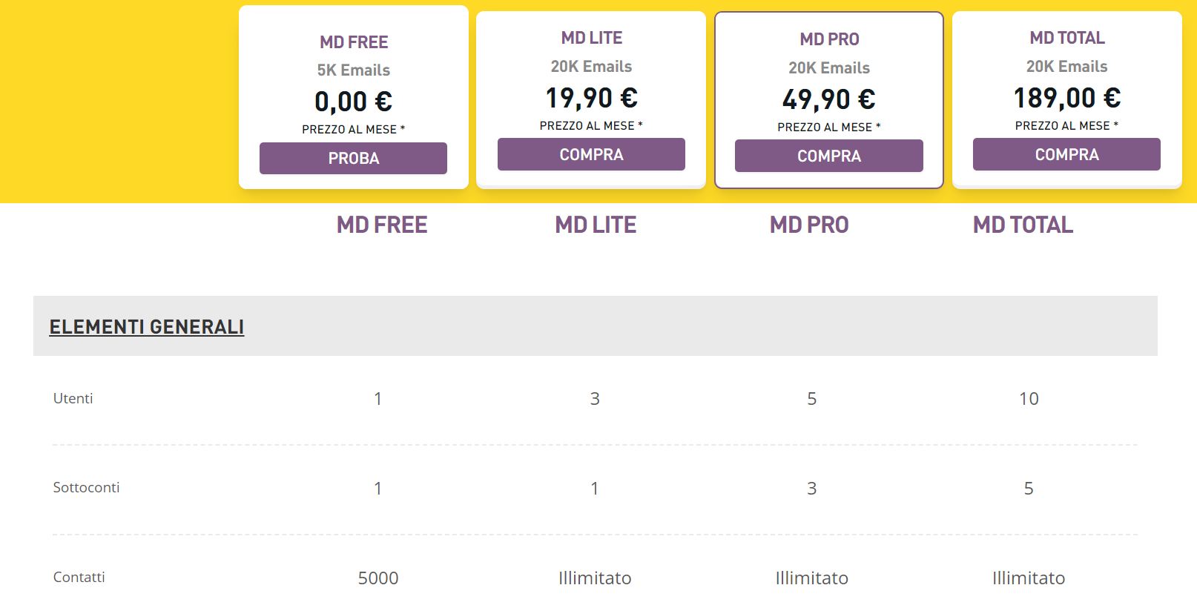1197x608 pixels.
Task: Select the MD FREE card title
Action: pos(354,42)
